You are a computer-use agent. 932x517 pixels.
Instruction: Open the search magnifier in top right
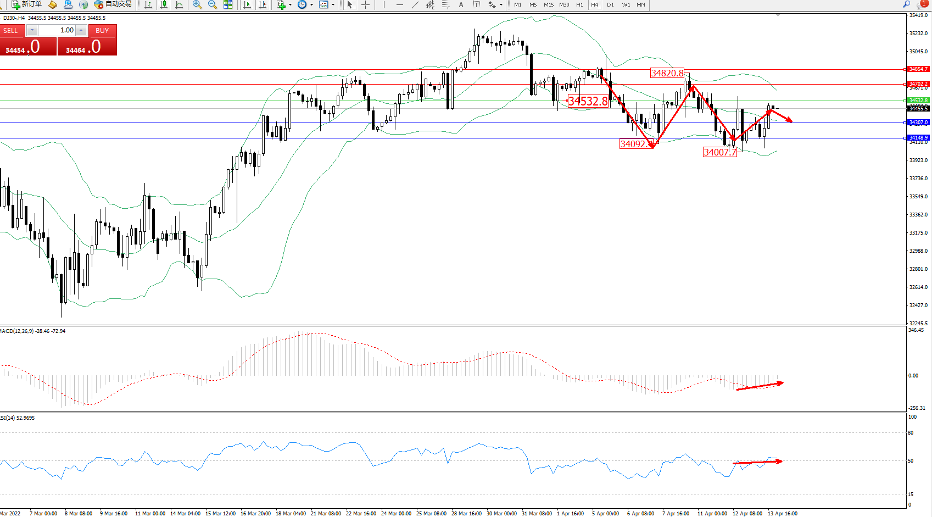(906, 4)
